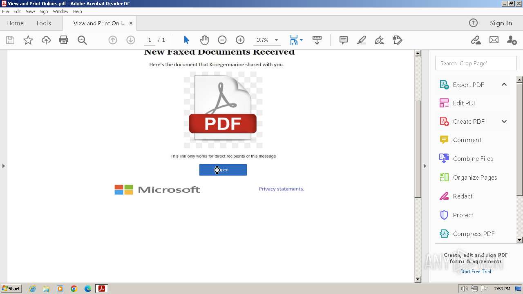Screen dimensions: 523x294
Task: Click the volume speaker tray icon
Action: click(464, 289)
